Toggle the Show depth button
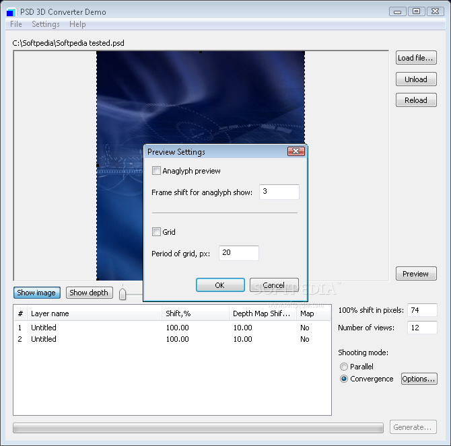451x446 pixels. tap(89, 293)
